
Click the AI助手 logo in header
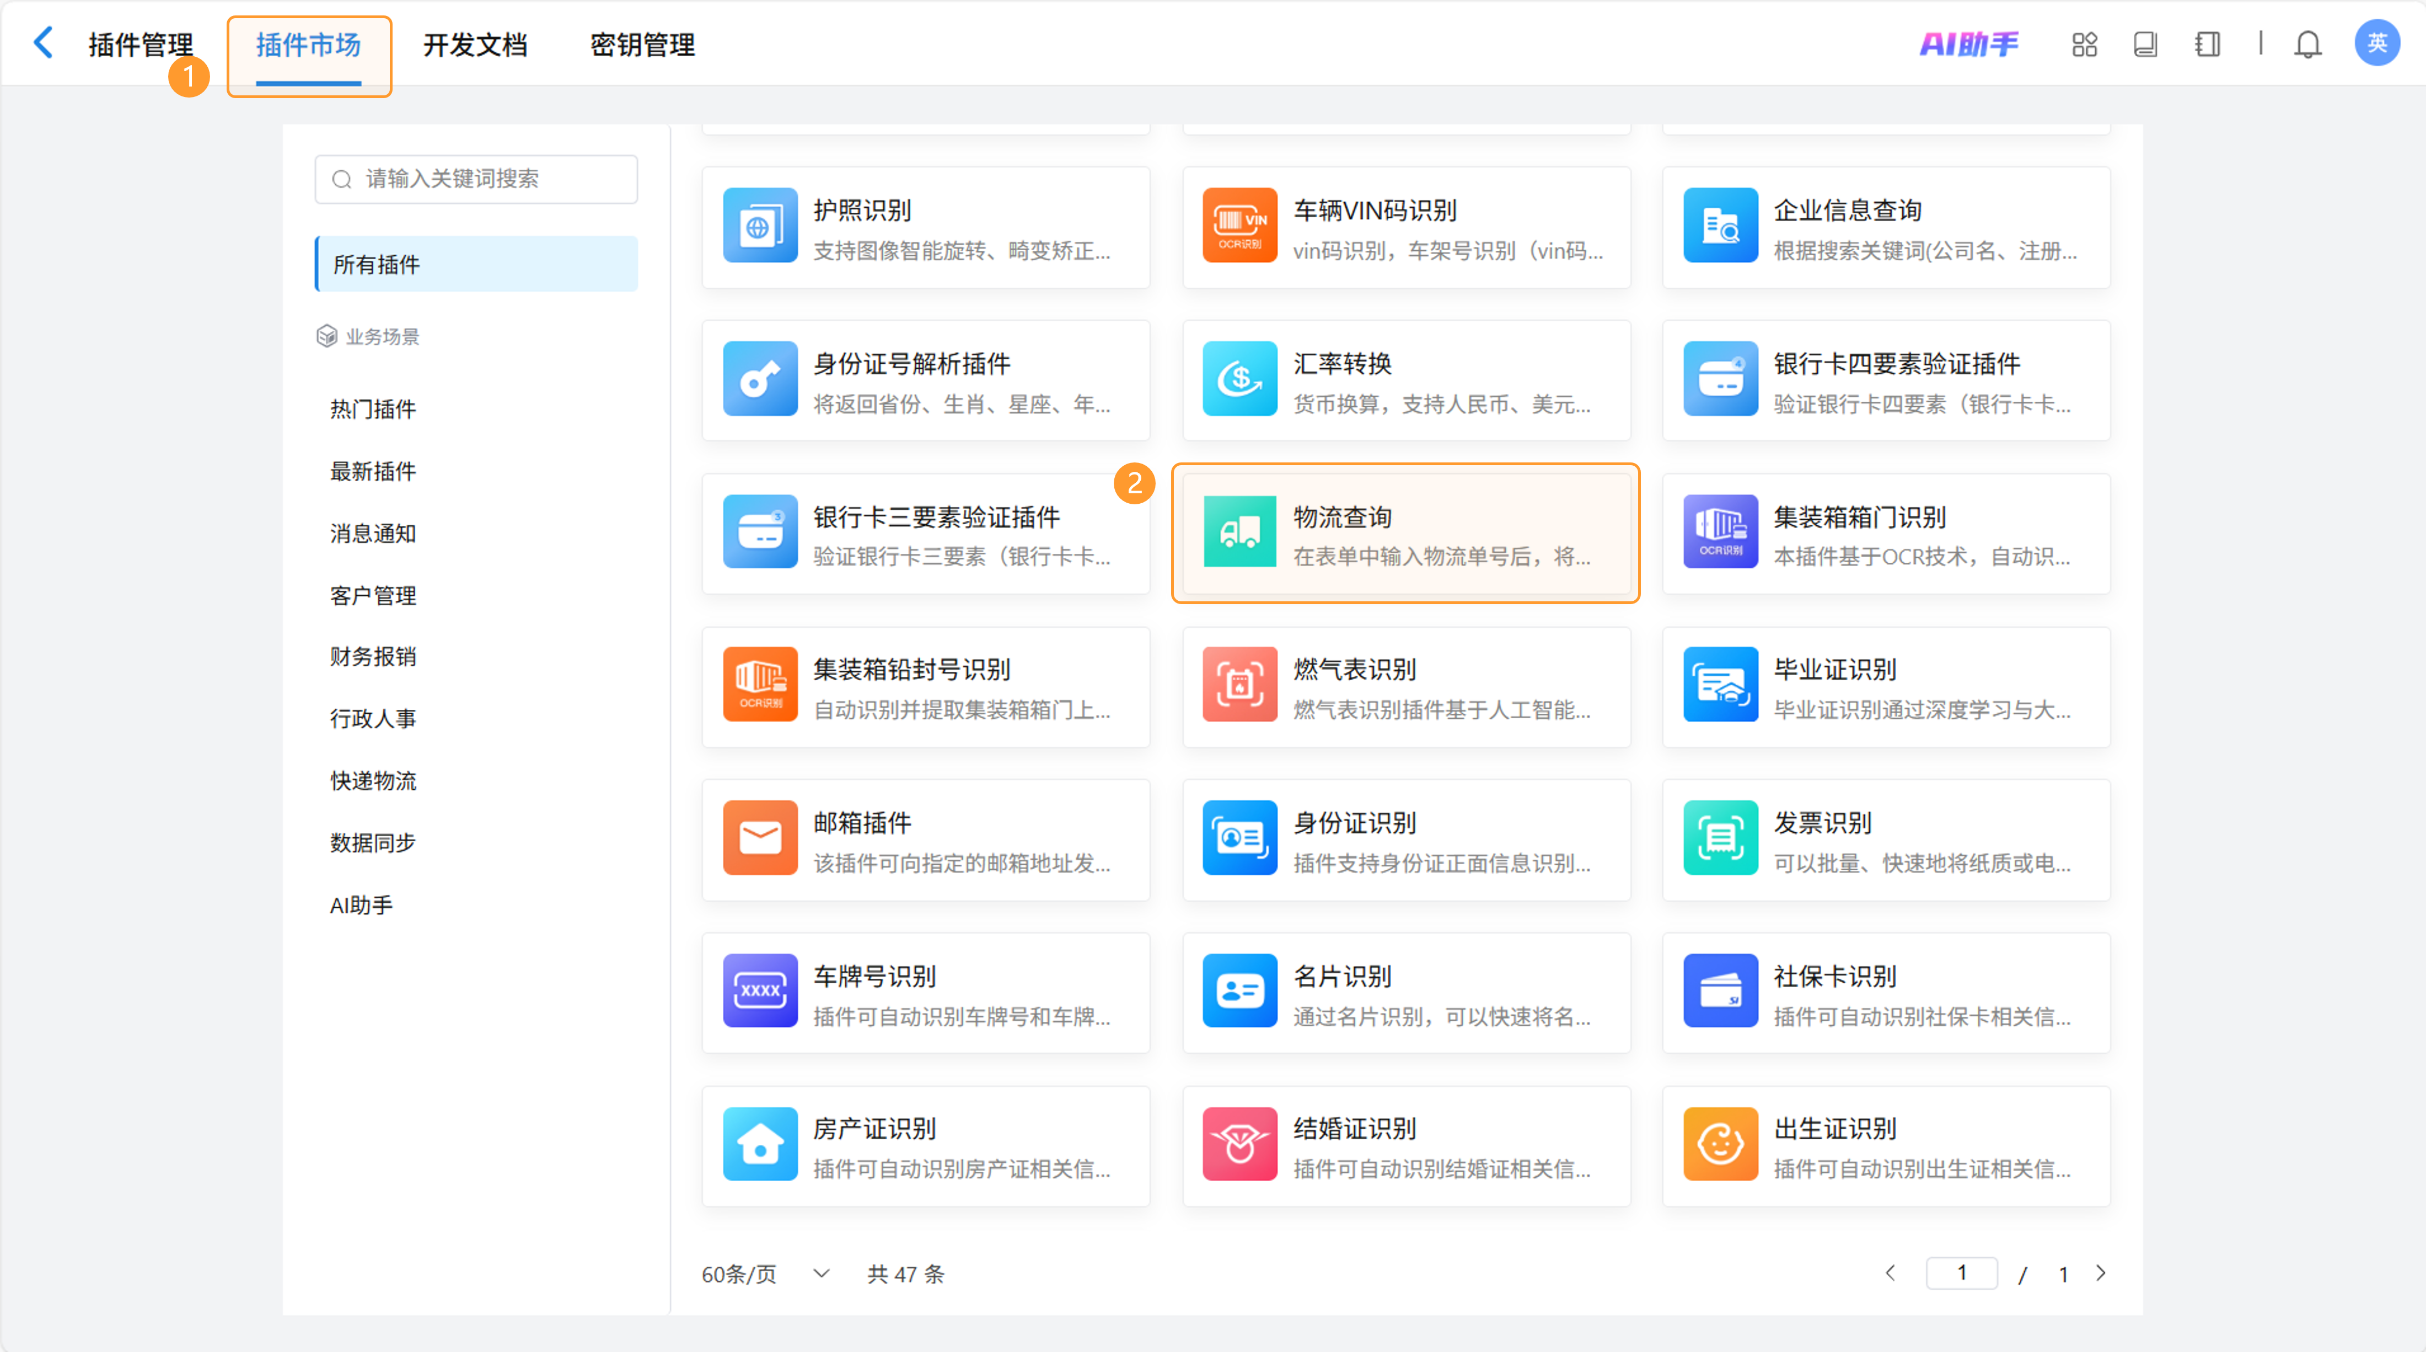click(x=1968, y=44)
